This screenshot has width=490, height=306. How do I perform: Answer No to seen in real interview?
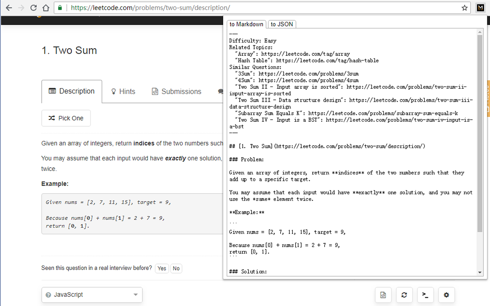pos(176,269)
